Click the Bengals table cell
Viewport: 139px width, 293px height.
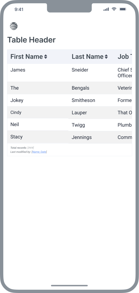(92, 88)
